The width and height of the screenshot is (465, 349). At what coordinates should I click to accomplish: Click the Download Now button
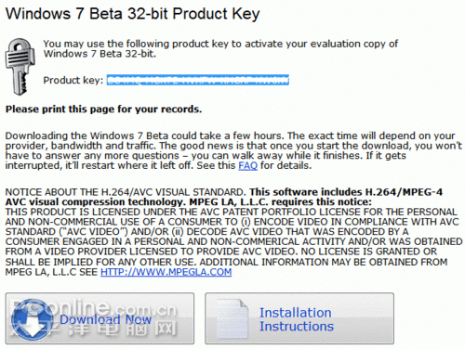(100, 318)
